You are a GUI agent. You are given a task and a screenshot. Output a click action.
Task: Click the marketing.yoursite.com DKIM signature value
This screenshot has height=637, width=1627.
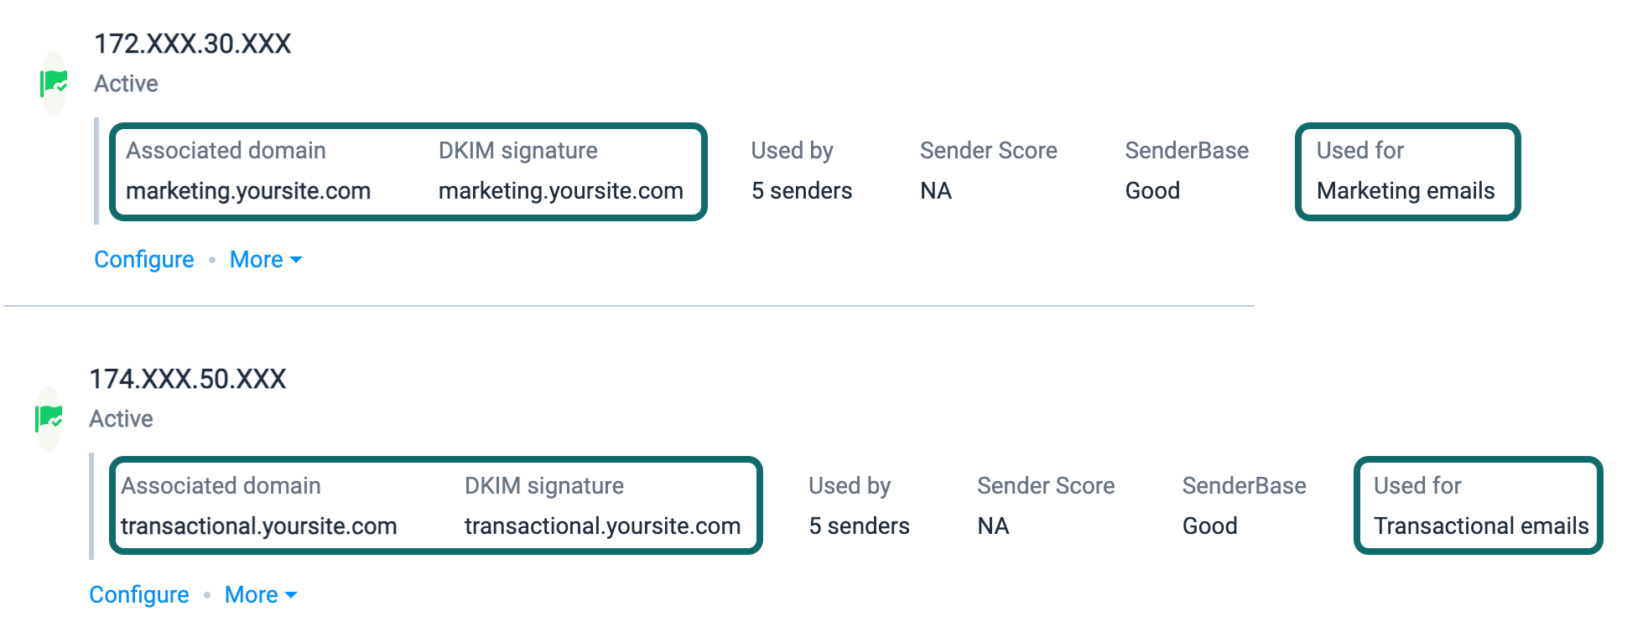(x=561, y=191)
